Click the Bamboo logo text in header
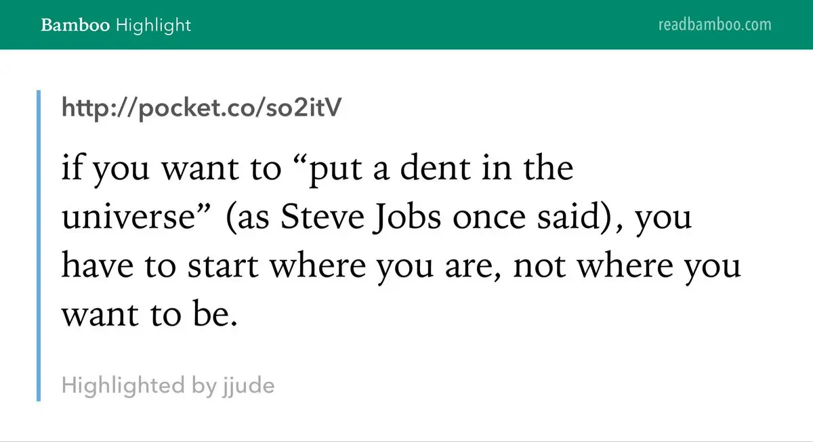 pos(75,26)
